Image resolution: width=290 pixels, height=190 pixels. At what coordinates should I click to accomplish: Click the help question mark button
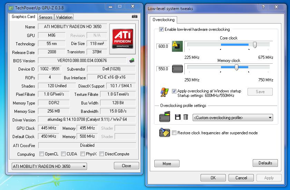263,7
